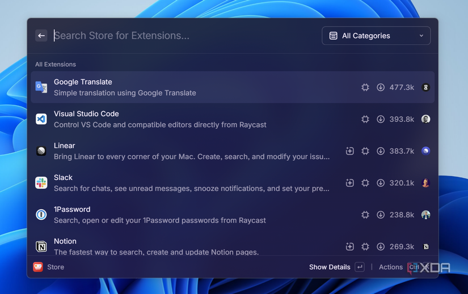Click the AI extension icon in Notion row
468x294 pixels.
click(350, 246)
